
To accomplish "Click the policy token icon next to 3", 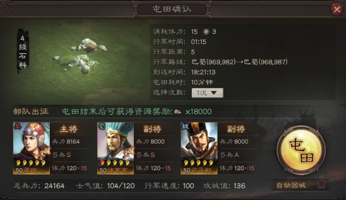I will point(206,32).
